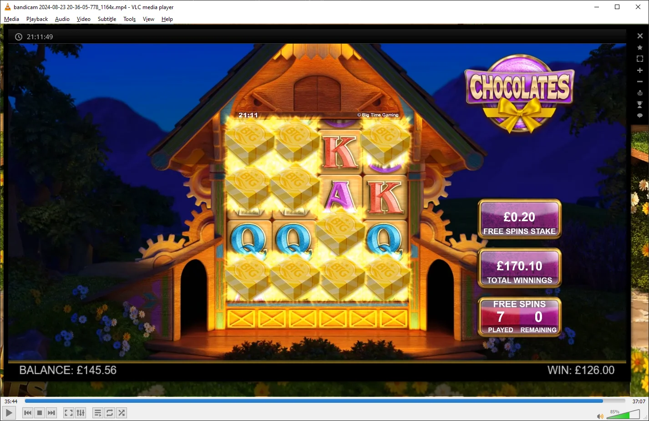649x421 pixels.
Task: Click the BALANCE: £145.56 text
Action: coord(68,370)
